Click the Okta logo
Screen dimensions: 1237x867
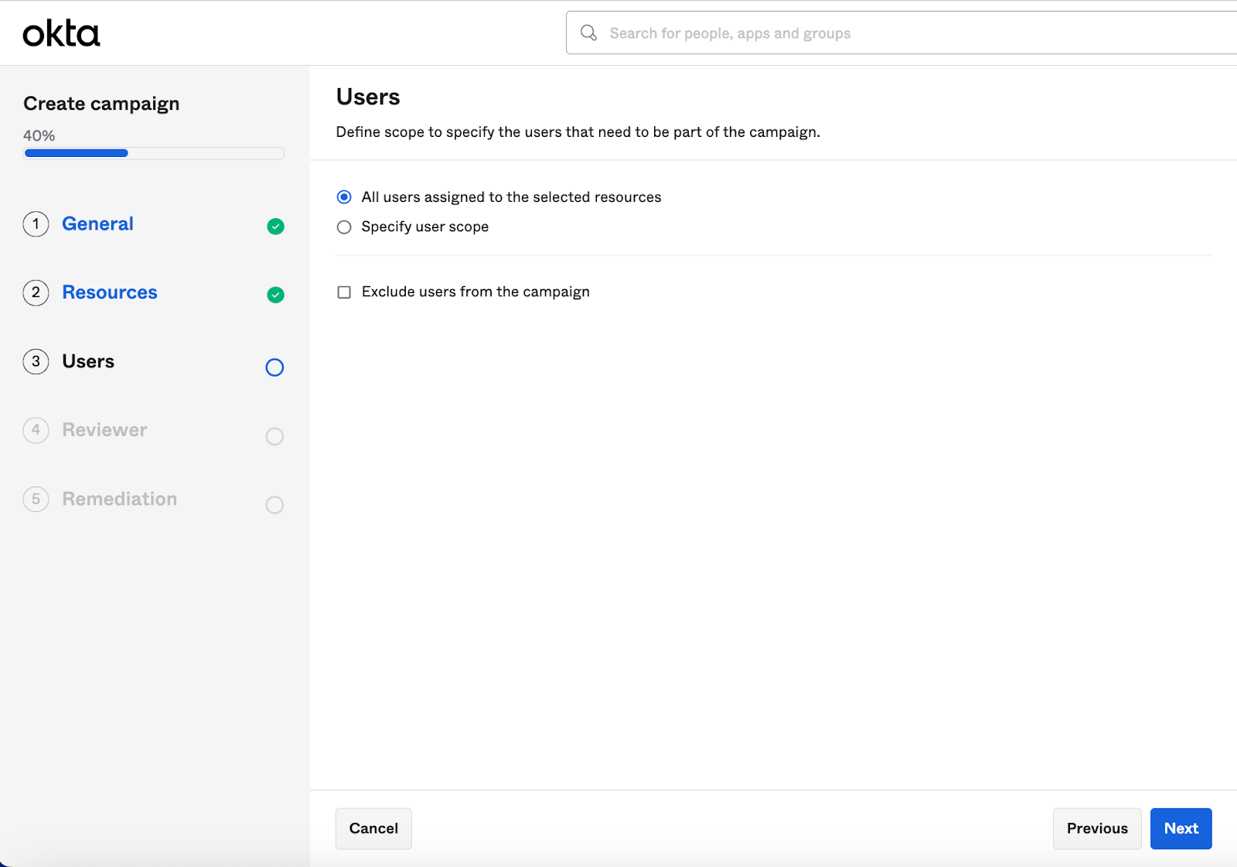point(61,34)
